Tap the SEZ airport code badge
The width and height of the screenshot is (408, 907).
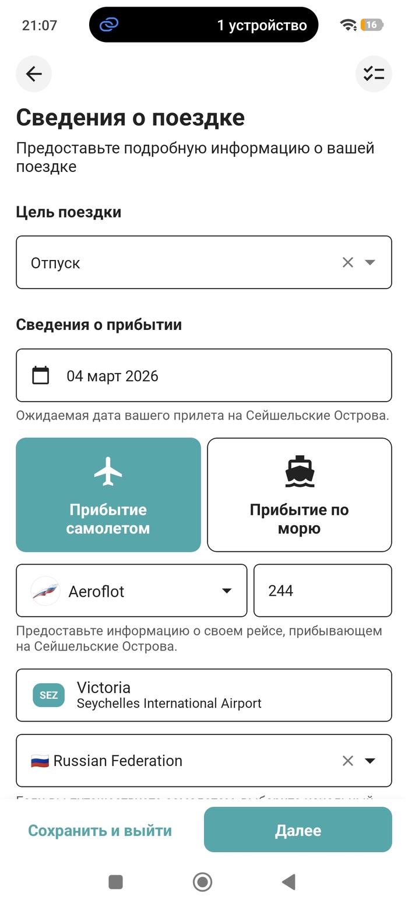48,695
